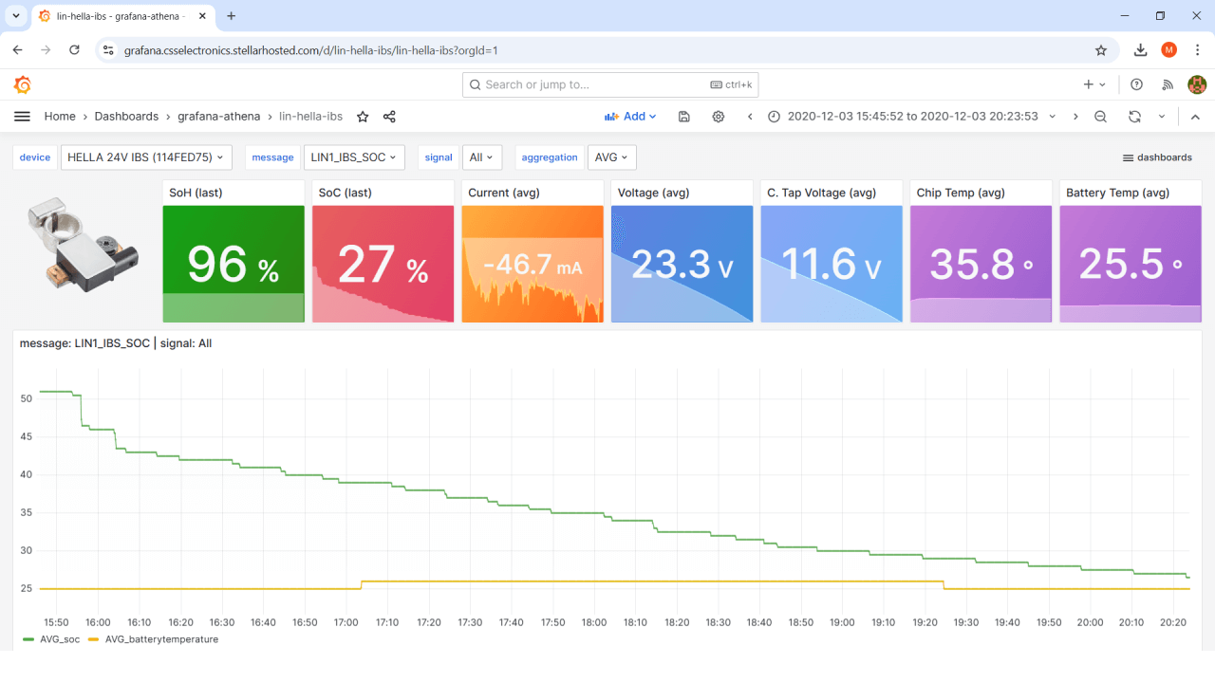Click the -46.7 mA current stat

tap(533, 265)
